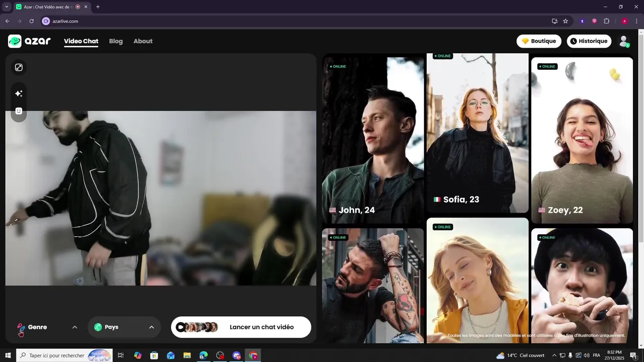
Task: Open the clock showing 8:32 PM
Action: pyautogui.click(x=614, y=355)
